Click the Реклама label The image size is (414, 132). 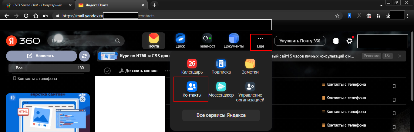click(x=371, y=56)
